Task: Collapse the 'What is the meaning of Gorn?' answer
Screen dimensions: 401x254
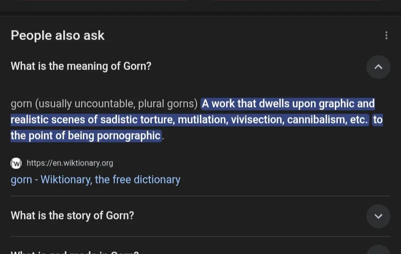Action: pyautogui.click(x=378, y=67)
